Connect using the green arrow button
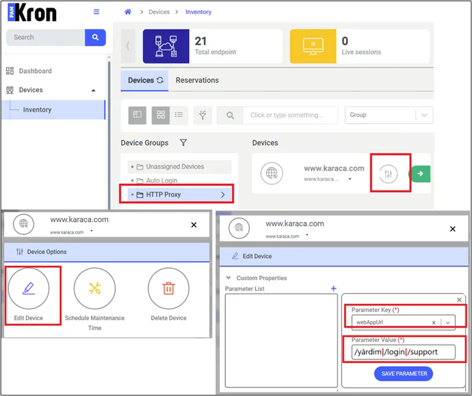Screen dimensions: 472x396 click(x=419, y=174)
